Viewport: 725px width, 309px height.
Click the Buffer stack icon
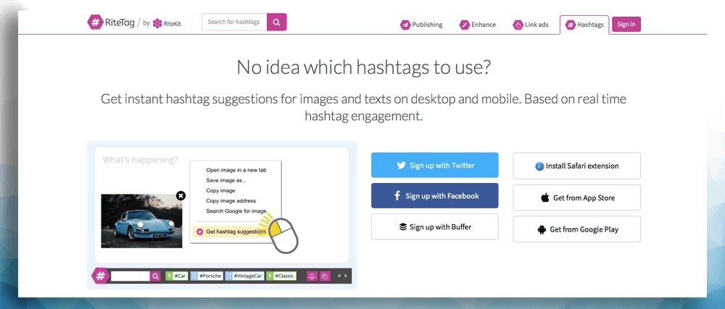tap(403, 227)
